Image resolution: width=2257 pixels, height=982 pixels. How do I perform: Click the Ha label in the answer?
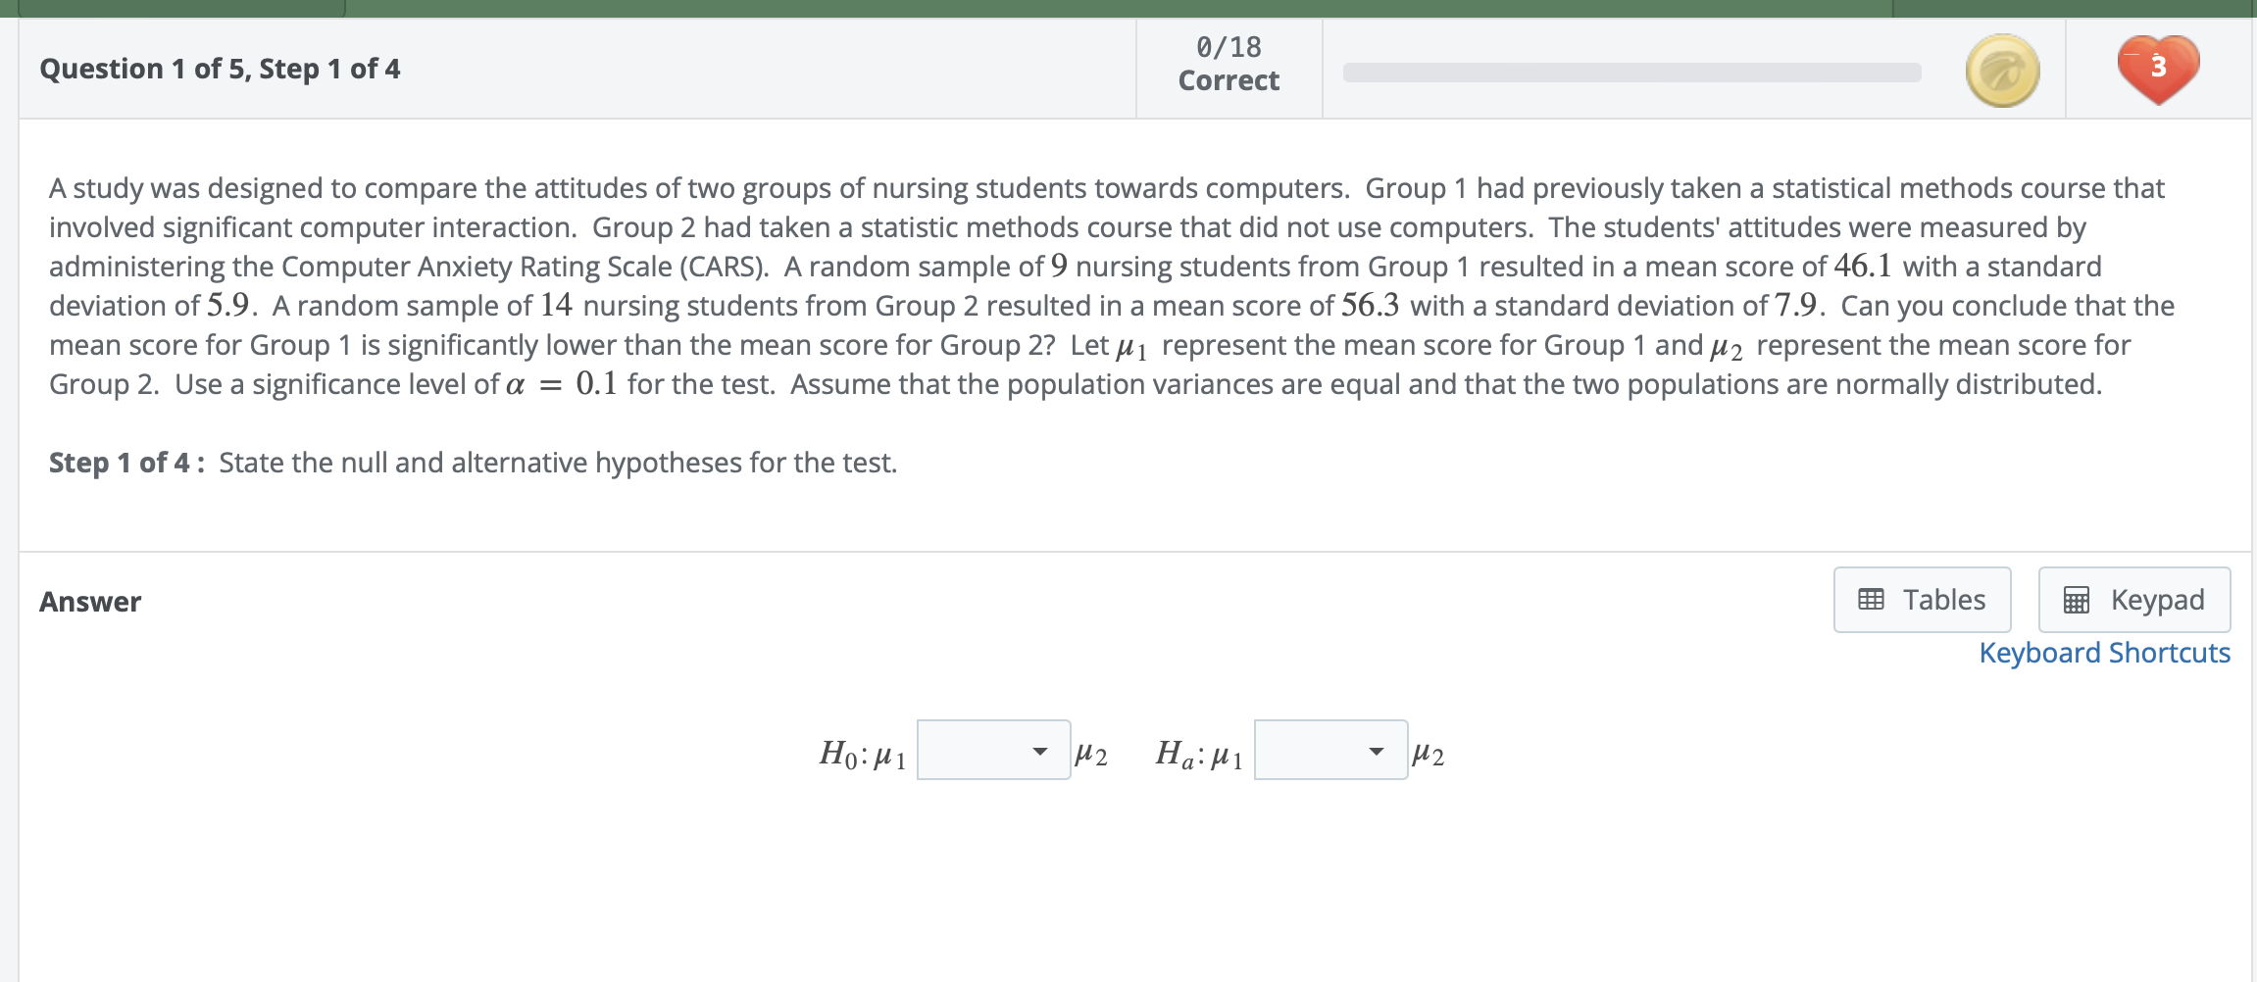(x=1177, y=753)
